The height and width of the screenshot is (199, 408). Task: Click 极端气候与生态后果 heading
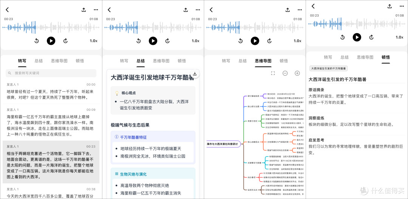130,125
